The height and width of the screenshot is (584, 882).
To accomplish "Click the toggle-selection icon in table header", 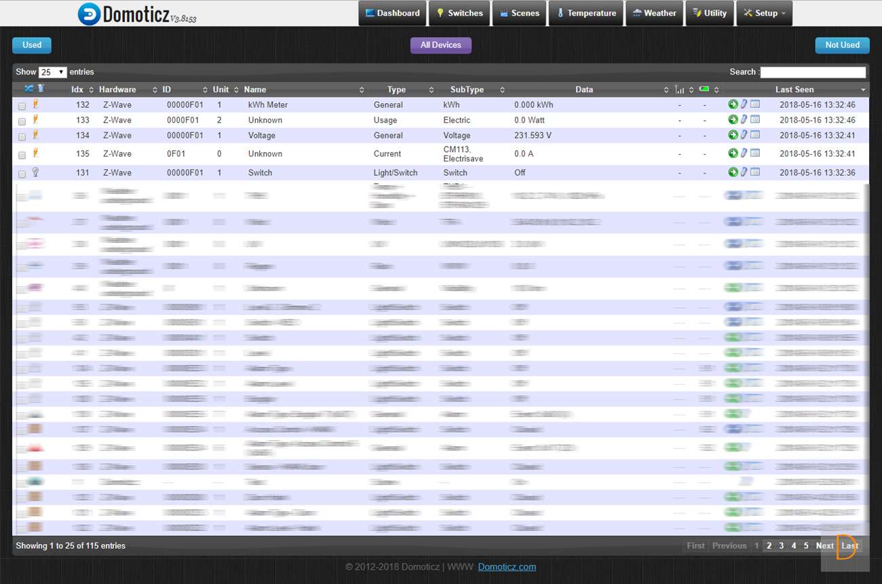I will [x=28, y=89].
